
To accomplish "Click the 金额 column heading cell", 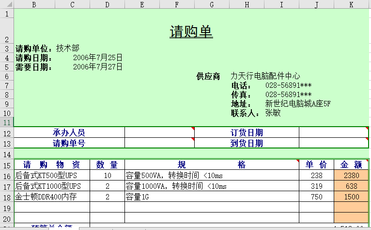I will click(x=351, y=164).
